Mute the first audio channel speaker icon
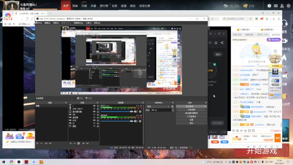The image size is (293, 165). pos(136,111)
